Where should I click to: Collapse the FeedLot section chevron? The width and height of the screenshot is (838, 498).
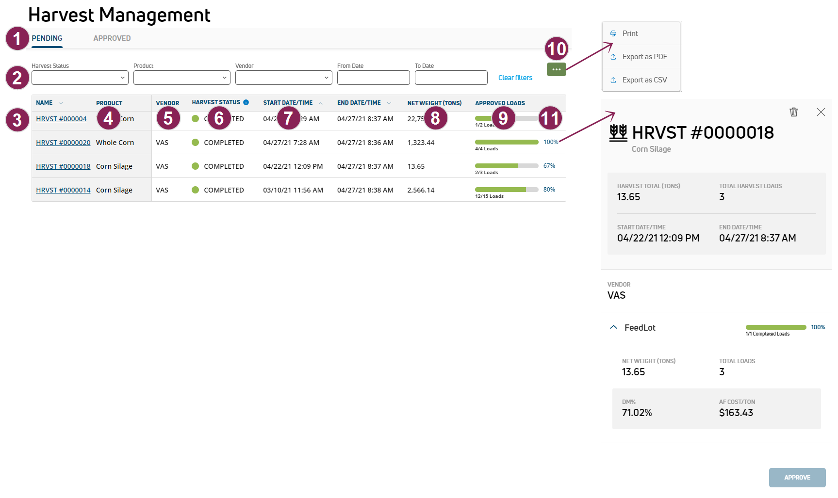point(613,327)
